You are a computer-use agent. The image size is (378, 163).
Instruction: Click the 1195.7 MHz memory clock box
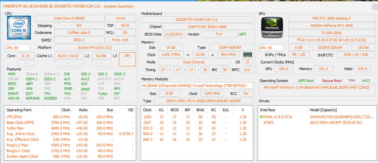click(171, 55)
